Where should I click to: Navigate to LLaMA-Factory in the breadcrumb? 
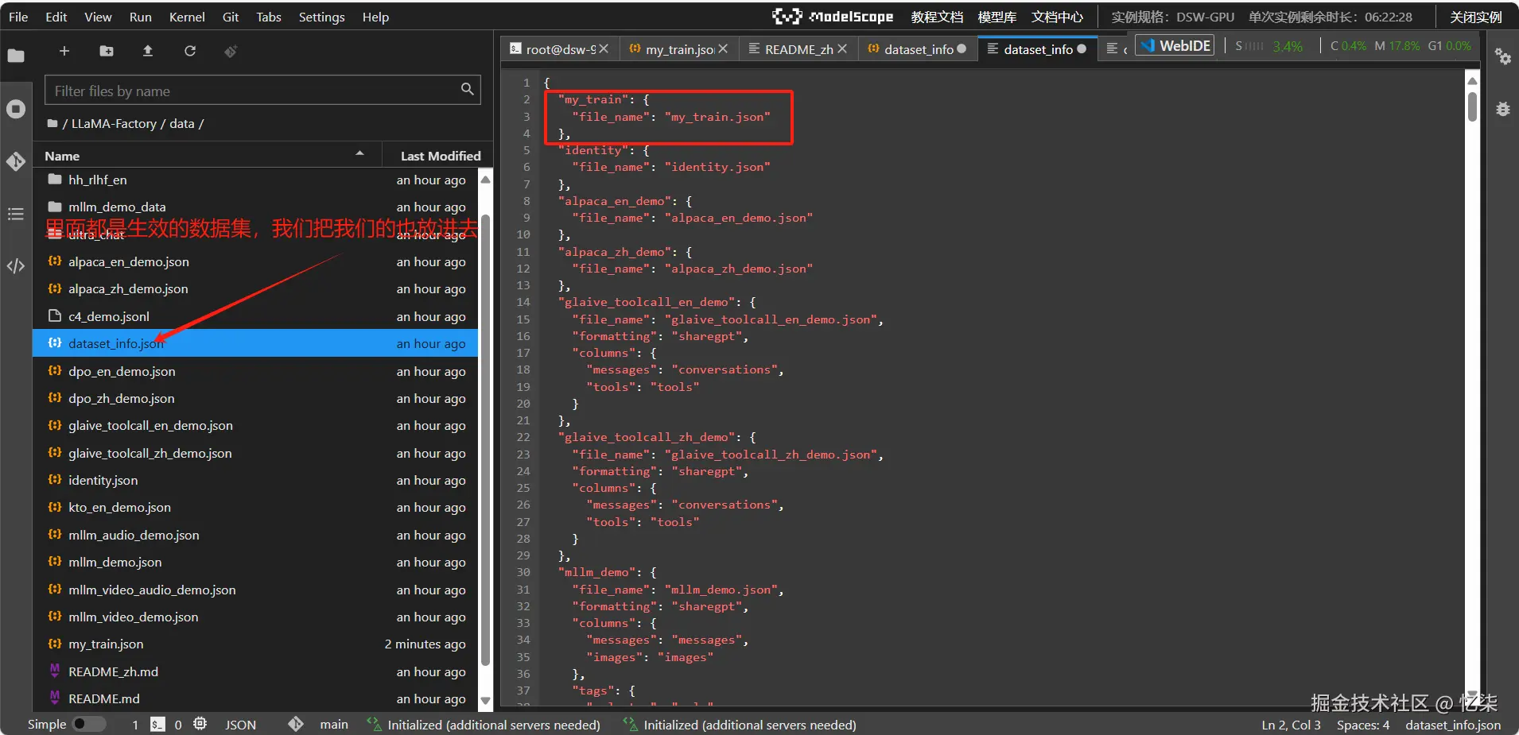click(114, 123)
